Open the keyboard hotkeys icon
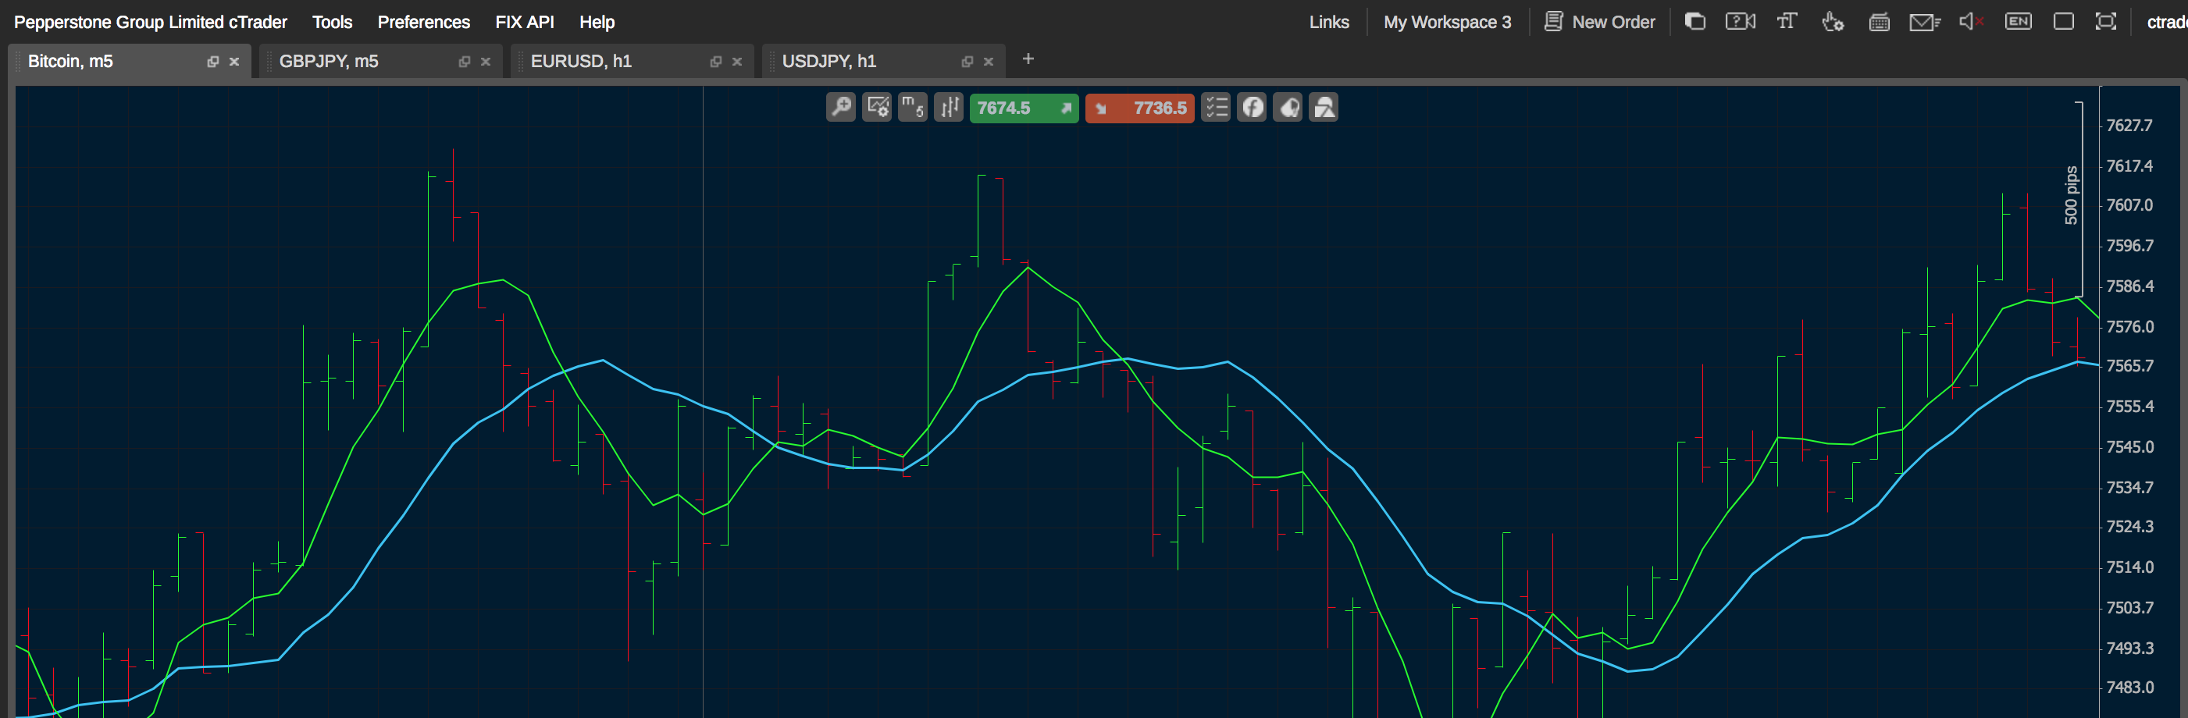 [1880, 22]
